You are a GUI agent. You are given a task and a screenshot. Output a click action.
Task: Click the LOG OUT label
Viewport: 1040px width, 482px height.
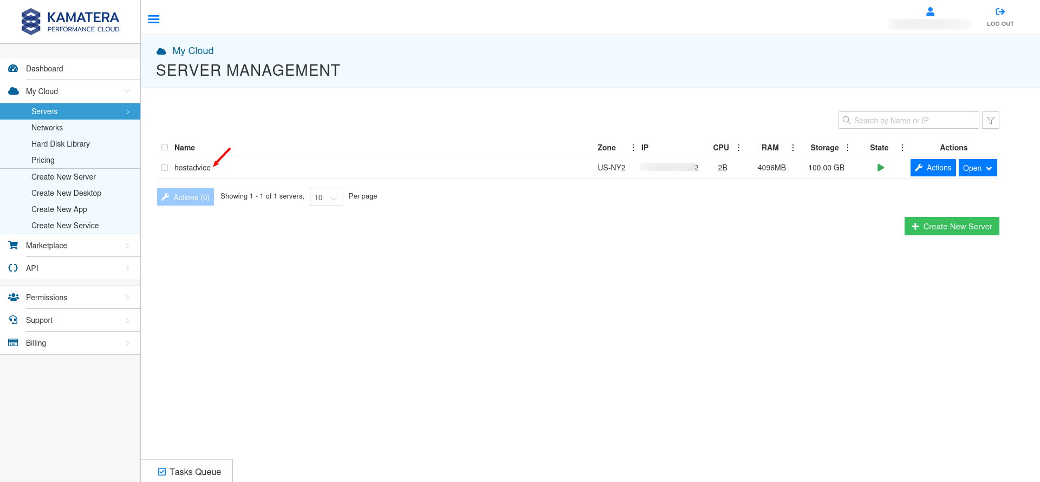point(1000,24)
